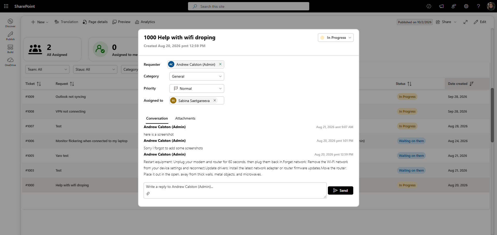
Task: Remove Sabina Saetgareeva from Assigned to
Action: click(x=215, y=100)
